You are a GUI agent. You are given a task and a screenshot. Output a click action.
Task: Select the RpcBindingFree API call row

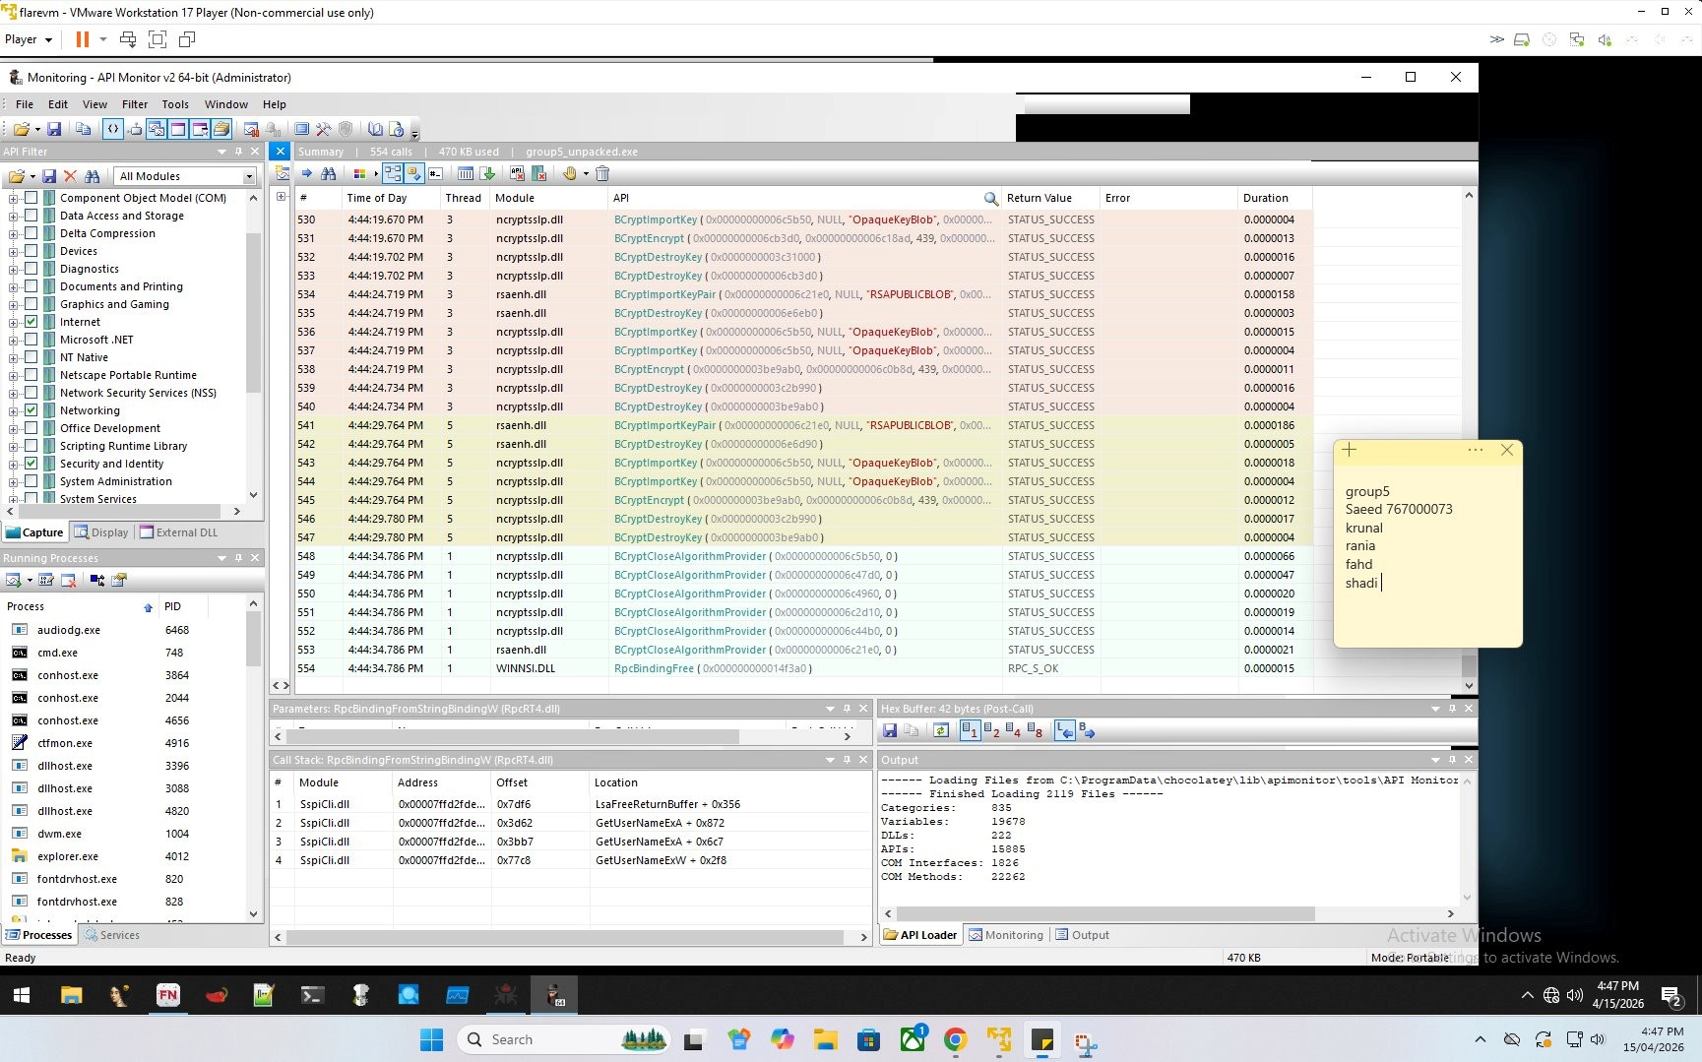(803, 668)
